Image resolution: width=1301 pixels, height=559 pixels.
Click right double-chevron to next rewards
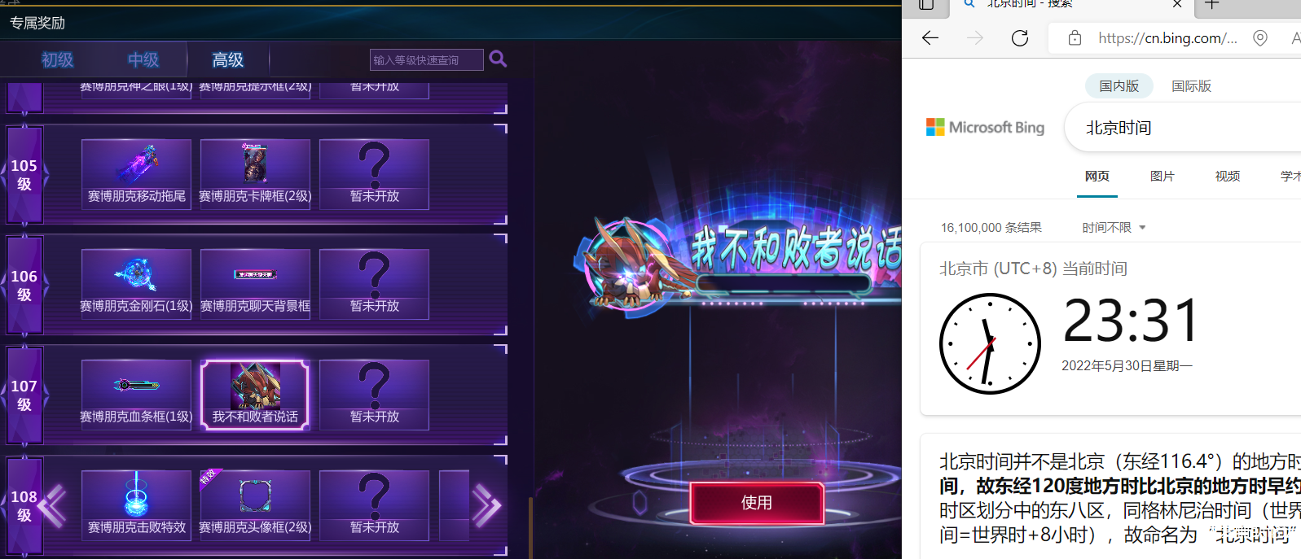click(x=486, y=506)
